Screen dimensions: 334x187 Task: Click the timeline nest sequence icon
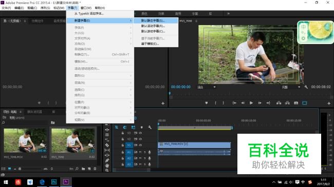point(117,127)
